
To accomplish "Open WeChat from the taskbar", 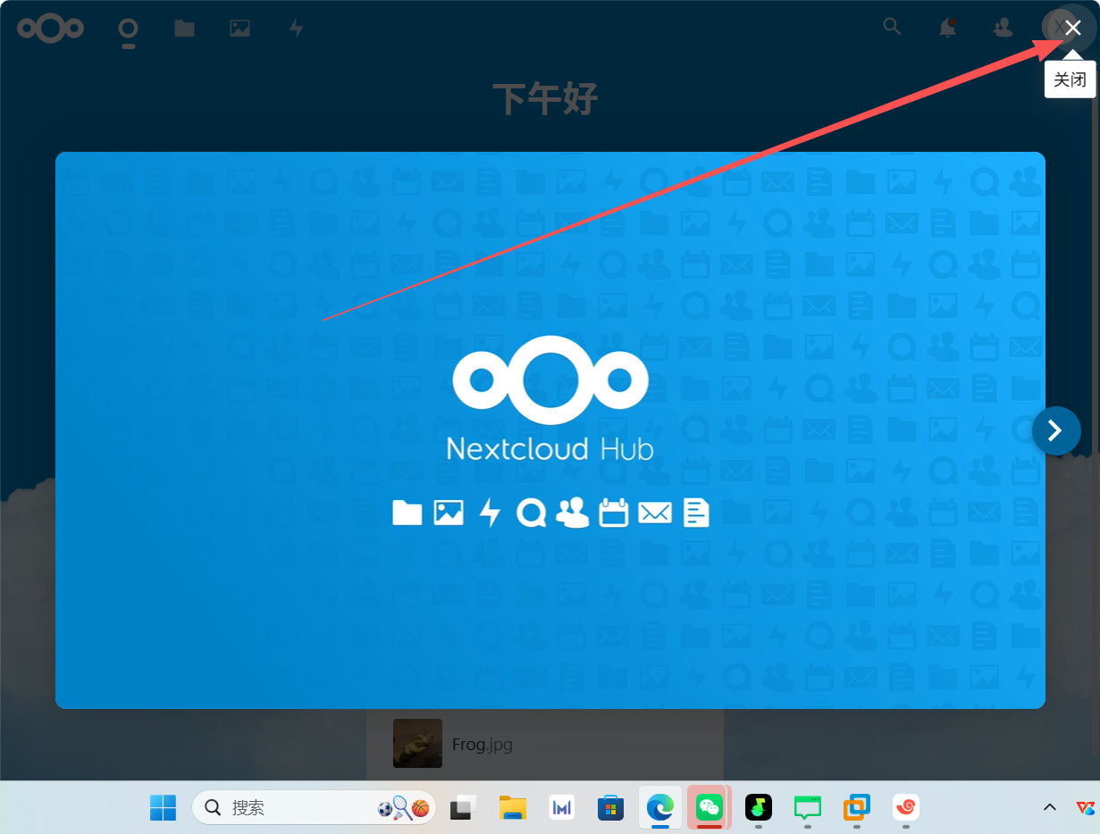I will tap(710, 807).
